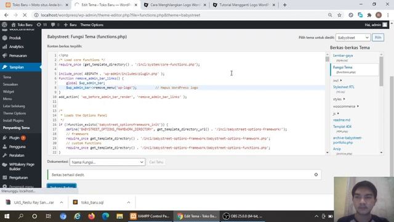The width and height of the screenshot is (394, 222).
Task: Open the Babystreet theme selection dropdown
Action: 353,38
